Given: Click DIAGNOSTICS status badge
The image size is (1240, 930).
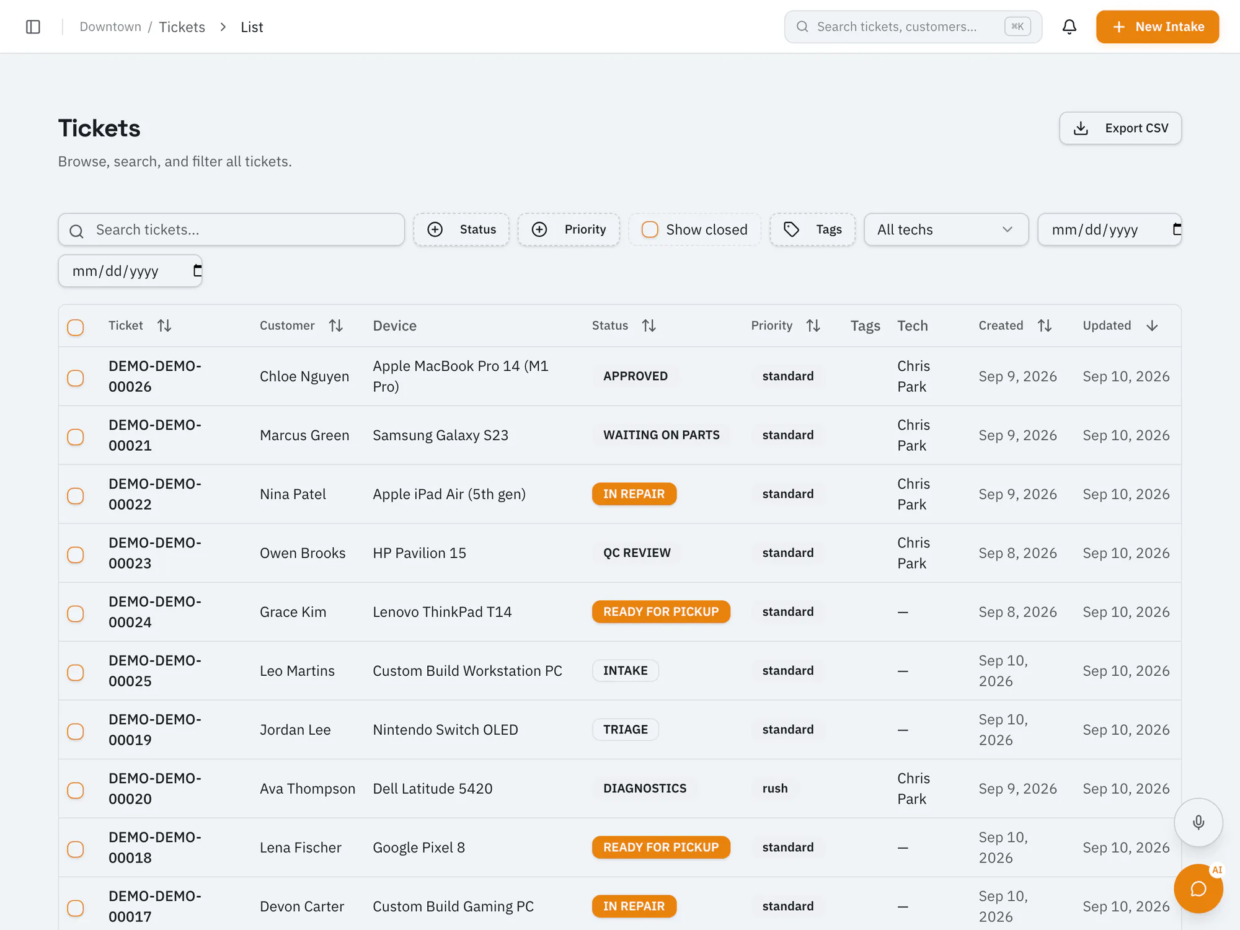Looking at the screenshot, I should pos(645,789).
